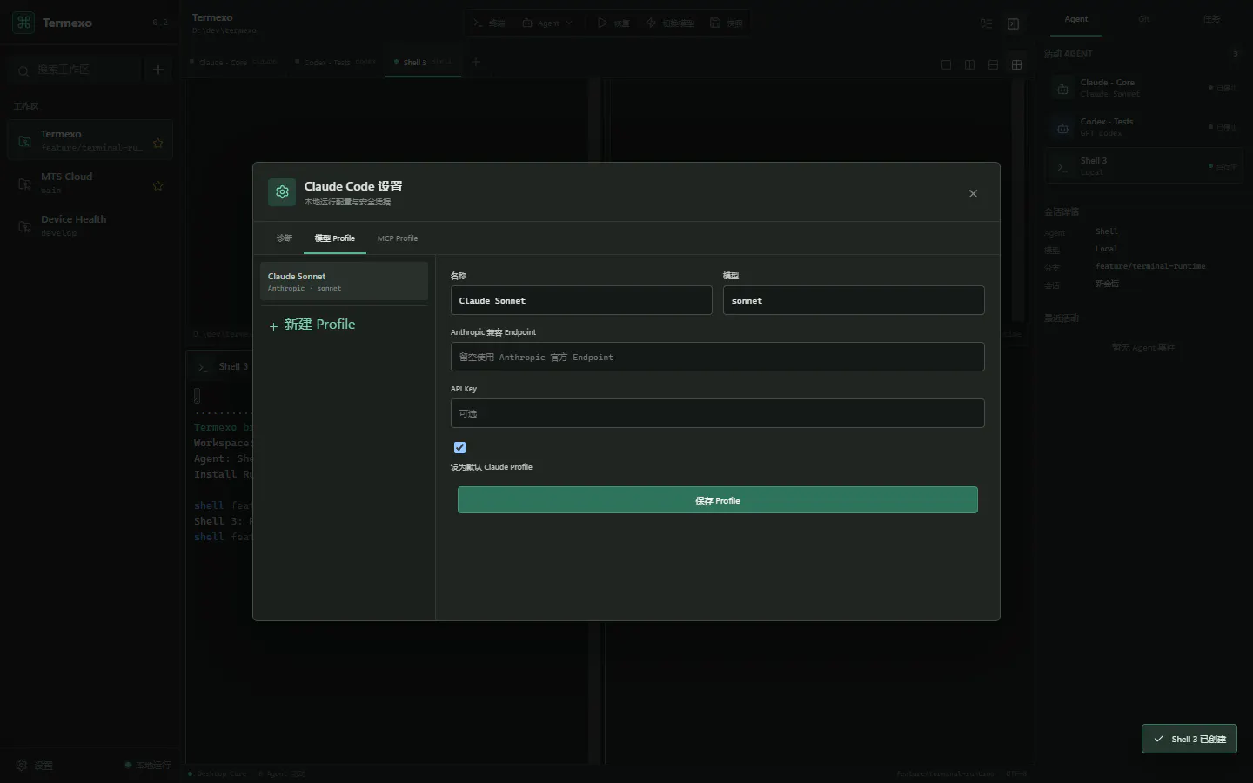Image resolution: width=1253 pixels, height=783 pixels.
Task: Open the Agent dropdown in toolbar
Action: click(547, 23)
